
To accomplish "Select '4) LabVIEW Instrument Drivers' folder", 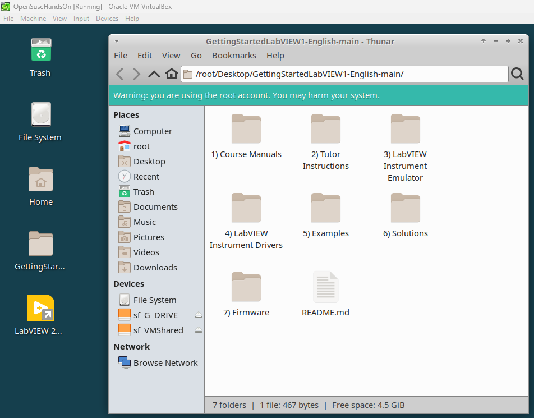I will coord(246,222).
